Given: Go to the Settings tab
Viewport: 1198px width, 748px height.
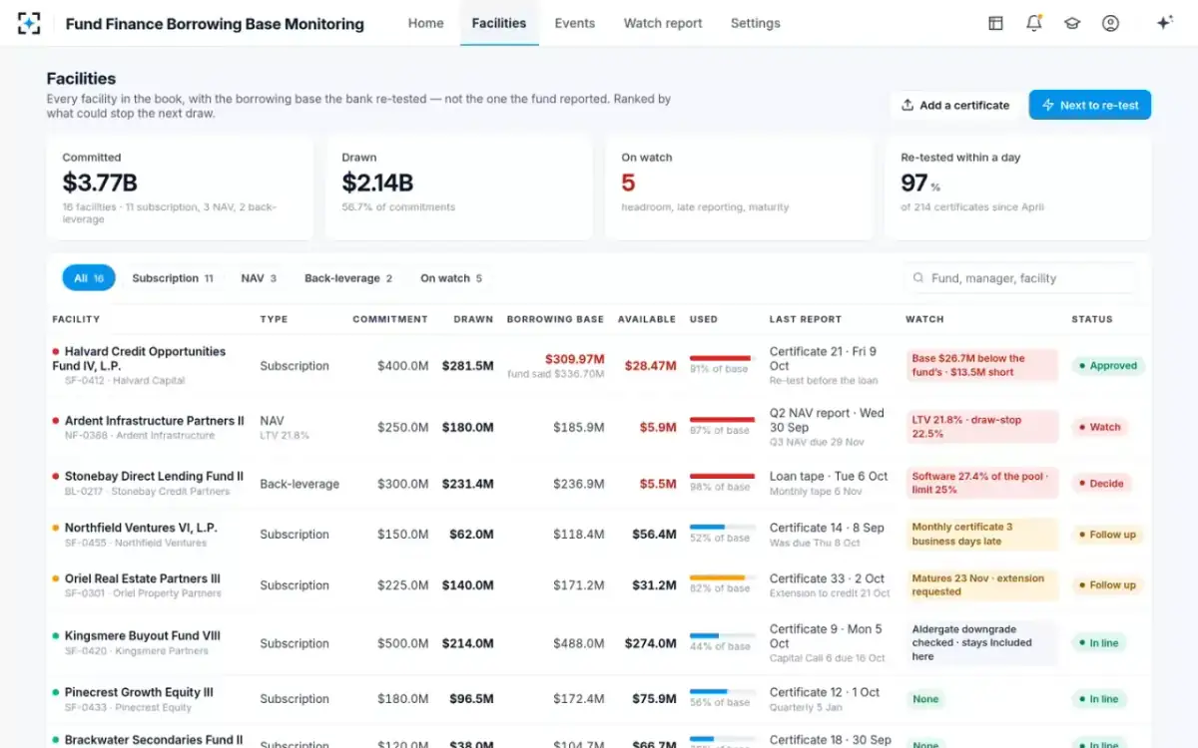Looking at the screenshot, I should click(755, 23).
